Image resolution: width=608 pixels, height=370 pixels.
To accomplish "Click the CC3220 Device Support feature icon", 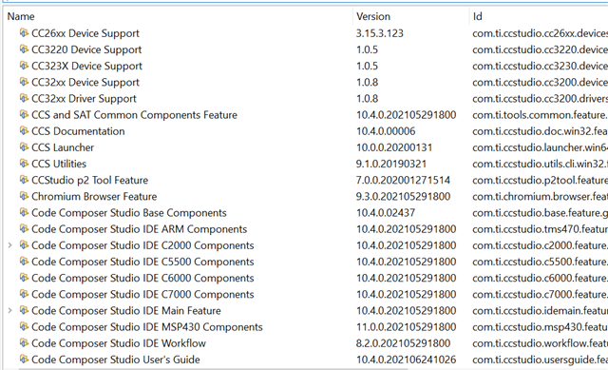I will (x=24, y=49).
